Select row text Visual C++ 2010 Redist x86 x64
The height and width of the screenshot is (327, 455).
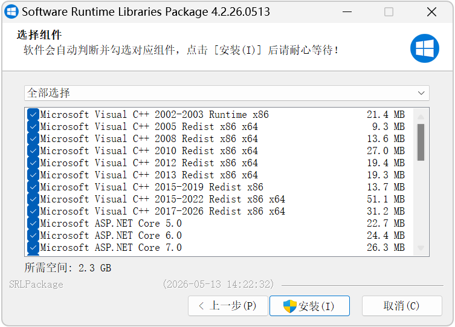coord(149,151)
